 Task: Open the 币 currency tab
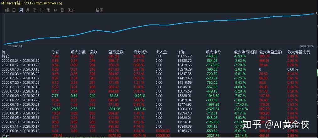[48, 10]
